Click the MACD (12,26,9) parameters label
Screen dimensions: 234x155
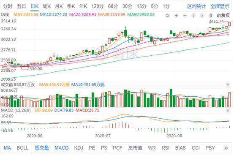click(x=16, y=110)
